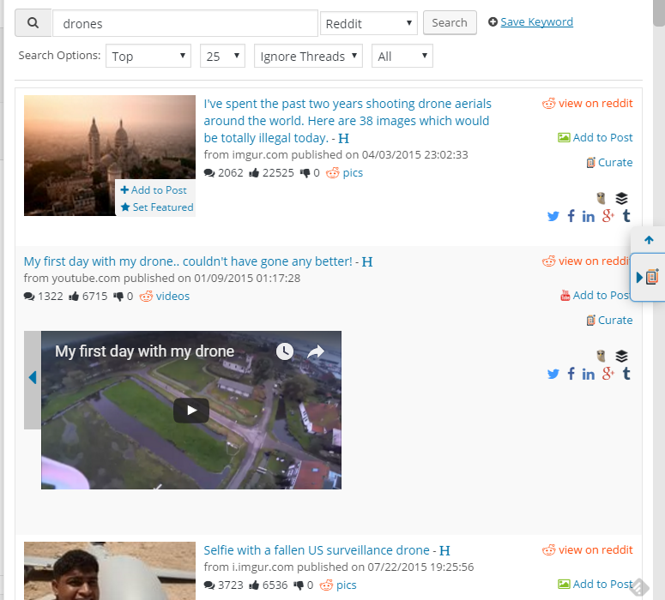Viewport: 665px width, 600px height.
Task: Open the drone aerials post title link
Action: tap(348, 121)
